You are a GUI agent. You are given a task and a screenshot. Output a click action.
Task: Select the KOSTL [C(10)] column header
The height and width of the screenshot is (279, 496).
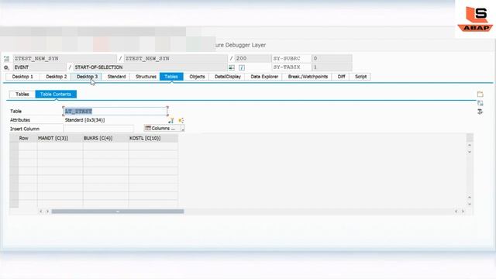[x=153, y=138]
